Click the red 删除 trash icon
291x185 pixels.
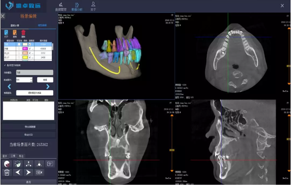click(x=24, y=33)
